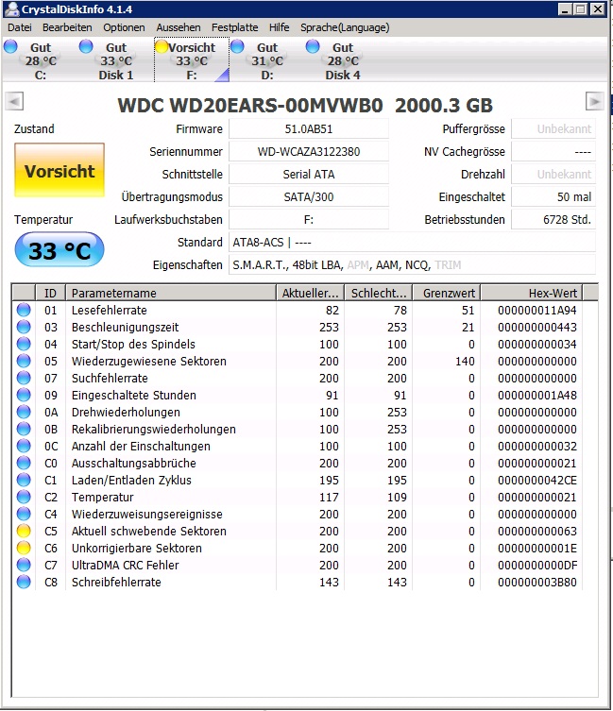613x711 pixels.
Task: Click blue status icon for Start/Stop des Spindels
Action: (24, 344)
